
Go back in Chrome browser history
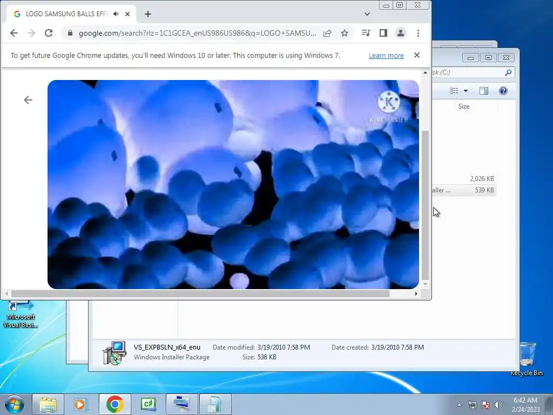coord(14,33)
